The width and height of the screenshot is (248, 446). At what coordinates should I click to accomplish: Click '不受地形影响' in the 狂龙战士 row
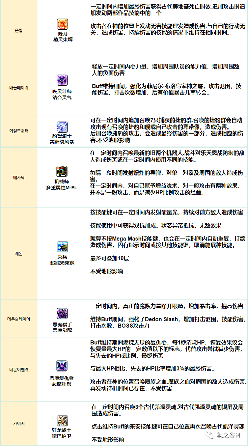(108, 440)
